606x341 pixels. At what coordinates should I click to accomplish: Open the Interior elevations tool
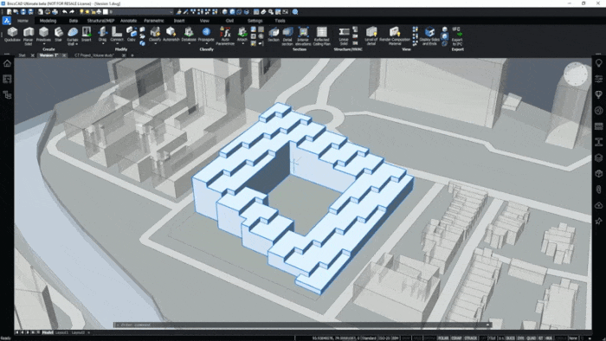[303, 35]
